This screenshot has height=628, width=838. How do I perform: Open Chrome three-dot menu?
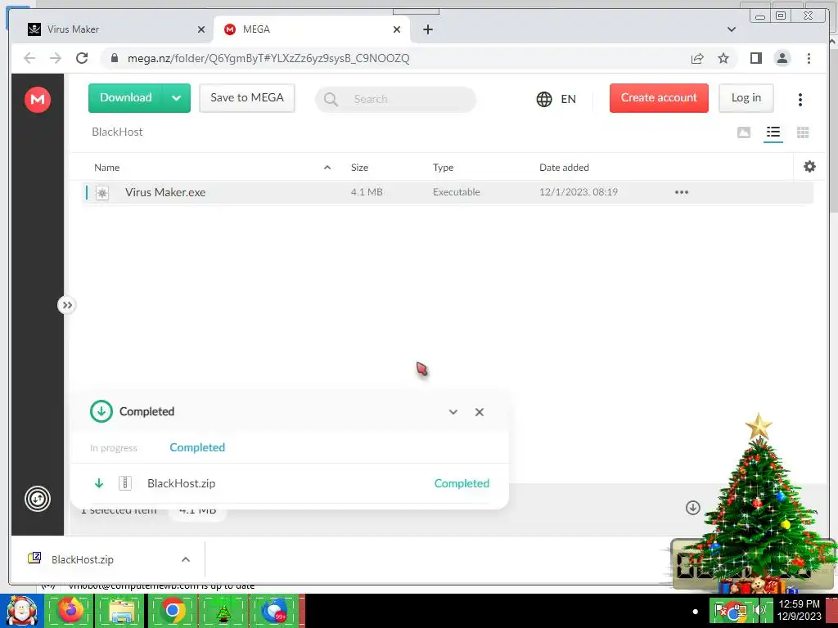[809, 58]
